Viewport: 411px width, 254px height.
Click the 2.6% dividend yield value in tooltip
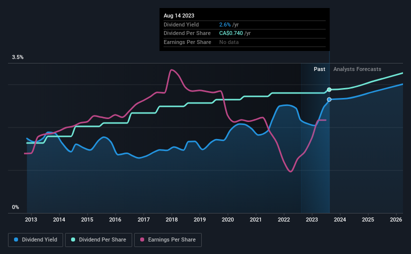click(x=225, y=24)
